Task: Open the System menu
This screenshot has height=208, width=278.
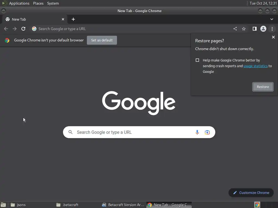Action: tap(53, 3)
